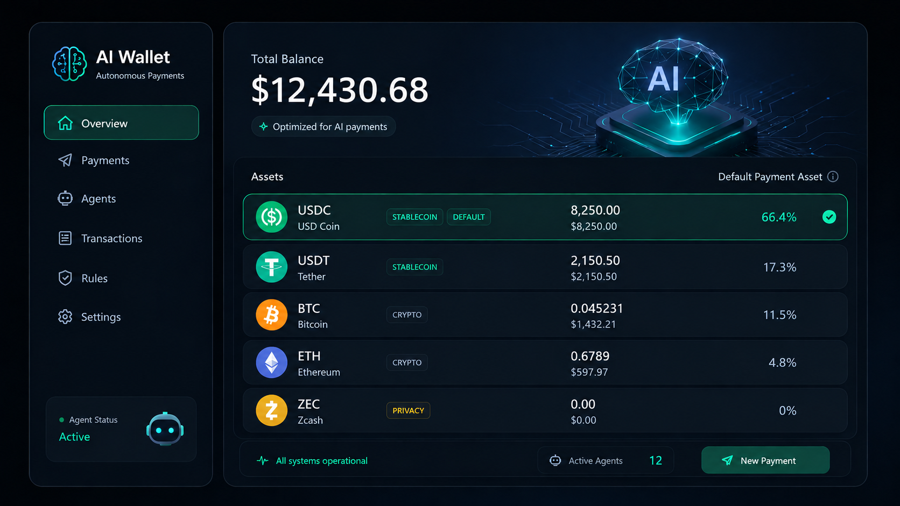This screenshot has width=900, height=506.
Task: Click the New Payment send icon
Action: point(727,460)
